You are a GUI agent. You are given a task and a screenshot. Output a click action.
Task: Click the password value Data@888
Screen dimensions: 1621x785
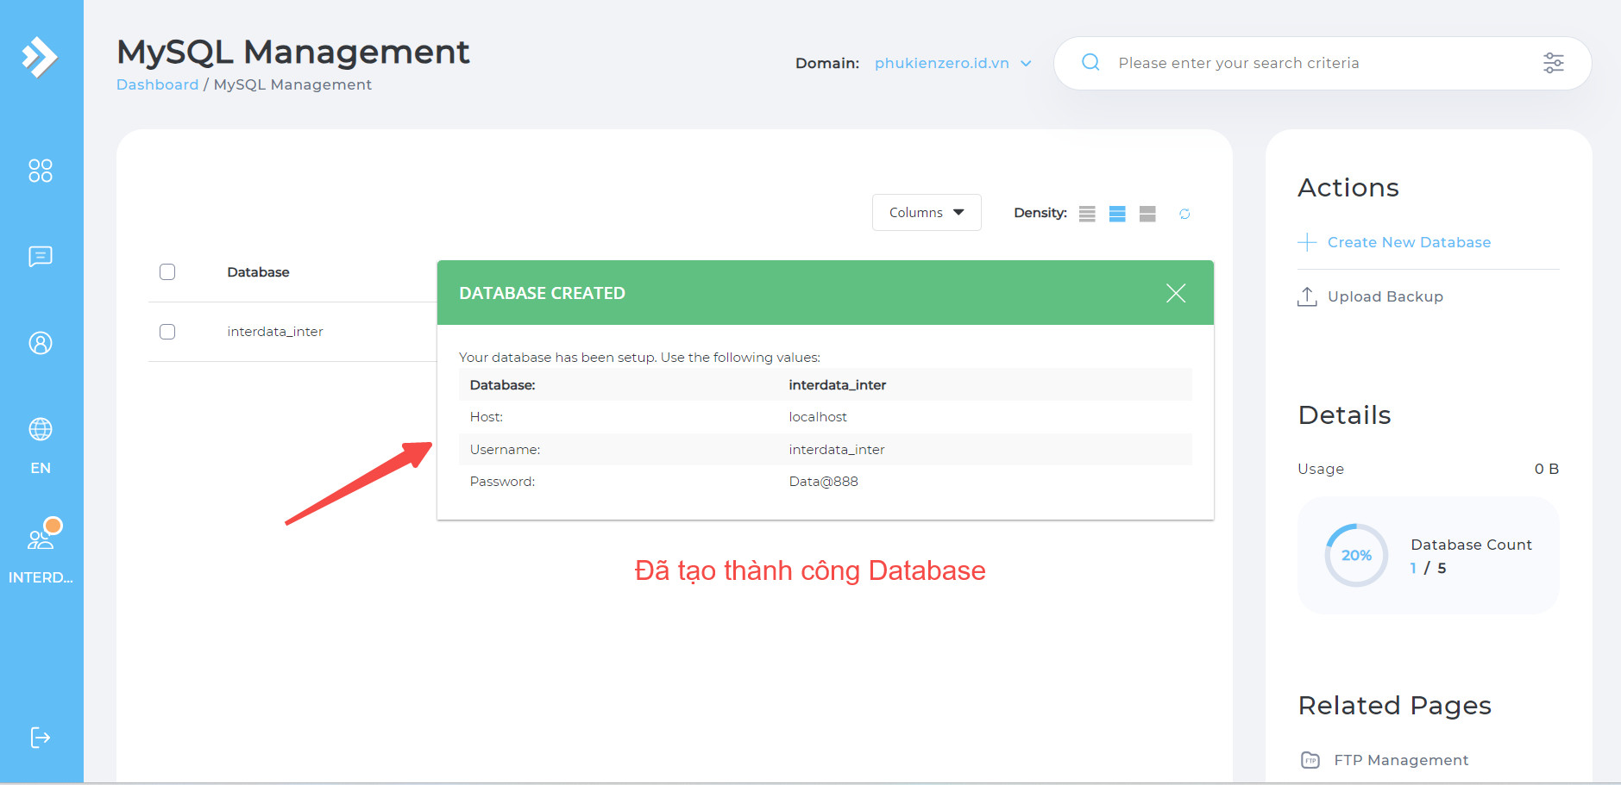823,482
